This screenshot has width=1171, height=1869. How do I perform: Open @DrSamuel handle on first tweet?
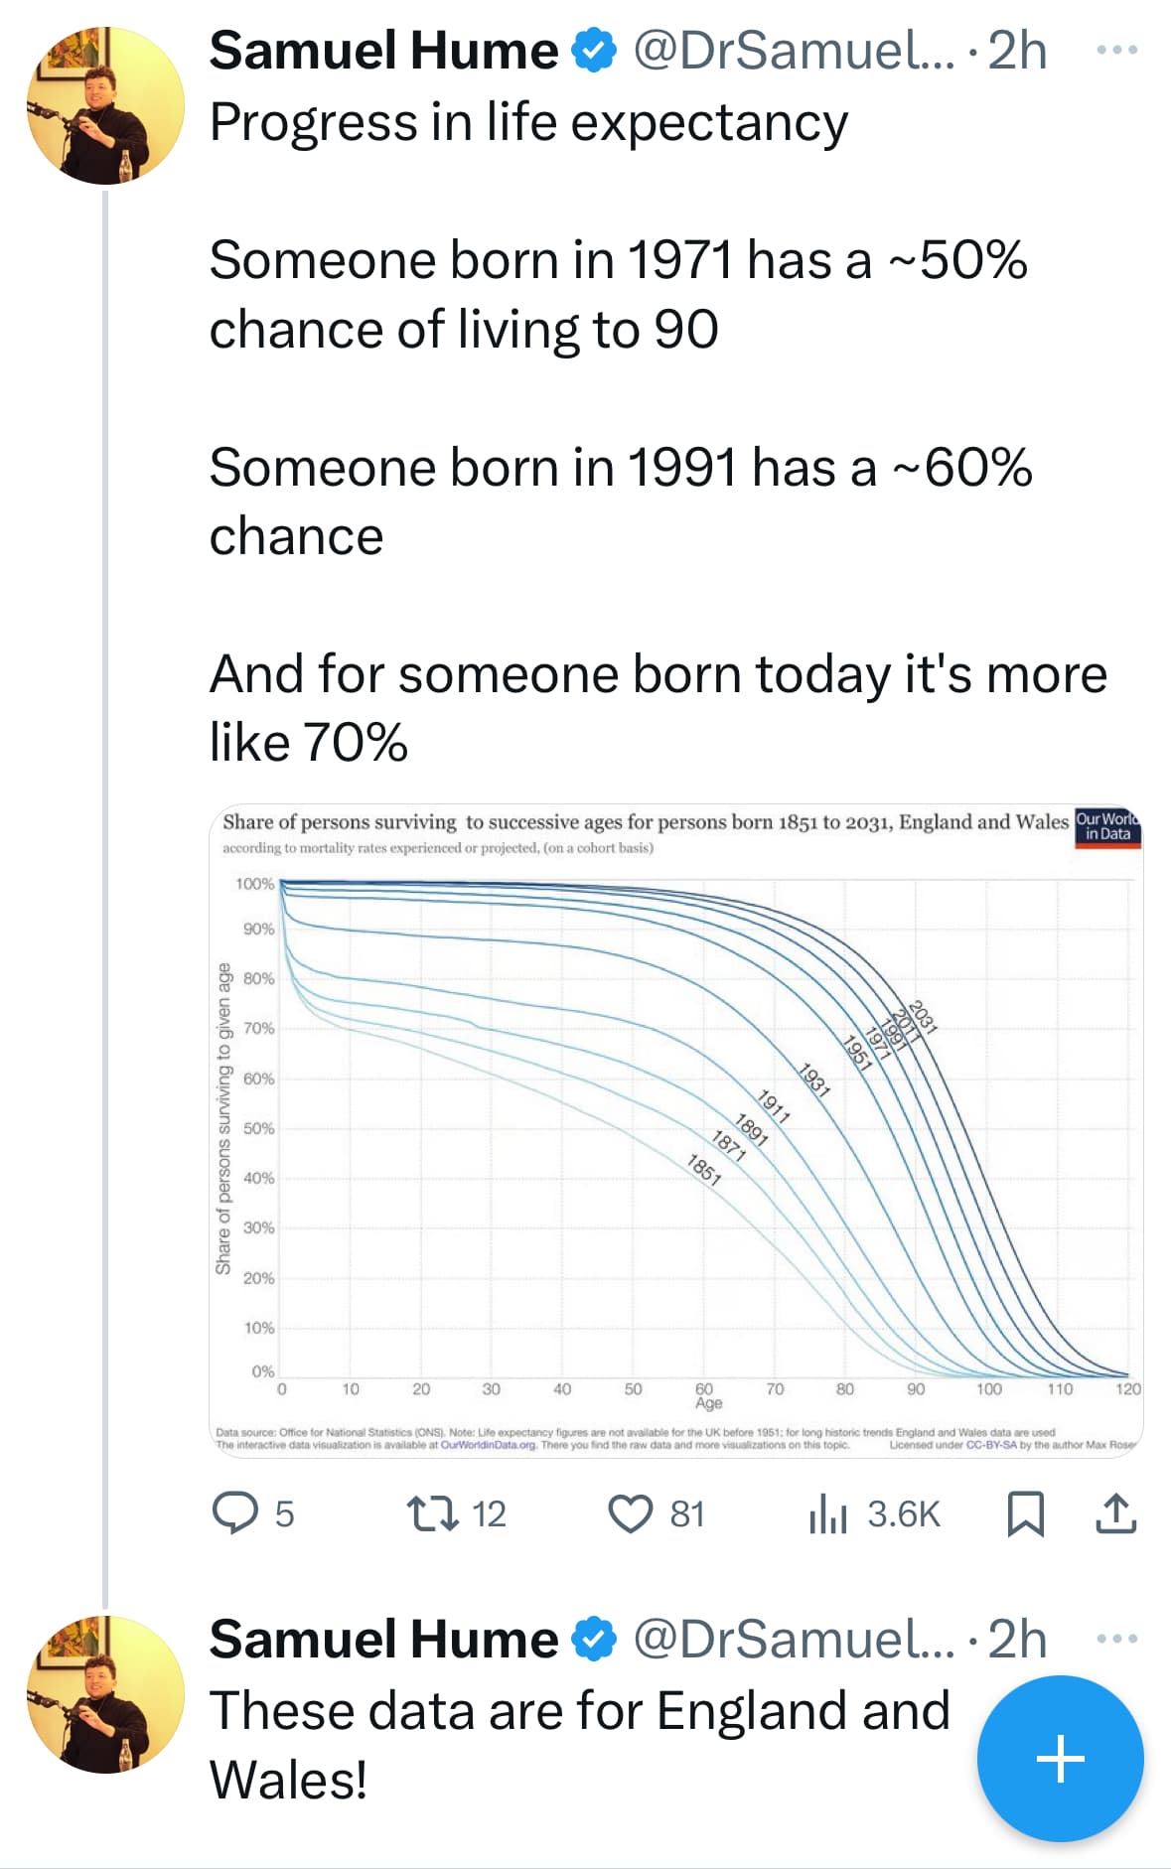794,51
